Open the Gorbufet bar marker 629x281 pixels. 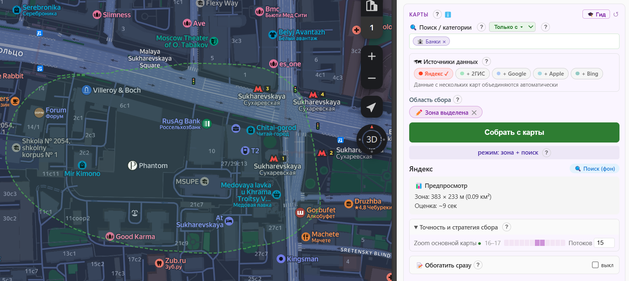point(300,213)
